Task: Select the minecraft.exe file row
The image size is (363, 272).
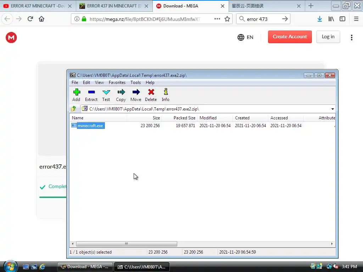Action: (202, 126)
